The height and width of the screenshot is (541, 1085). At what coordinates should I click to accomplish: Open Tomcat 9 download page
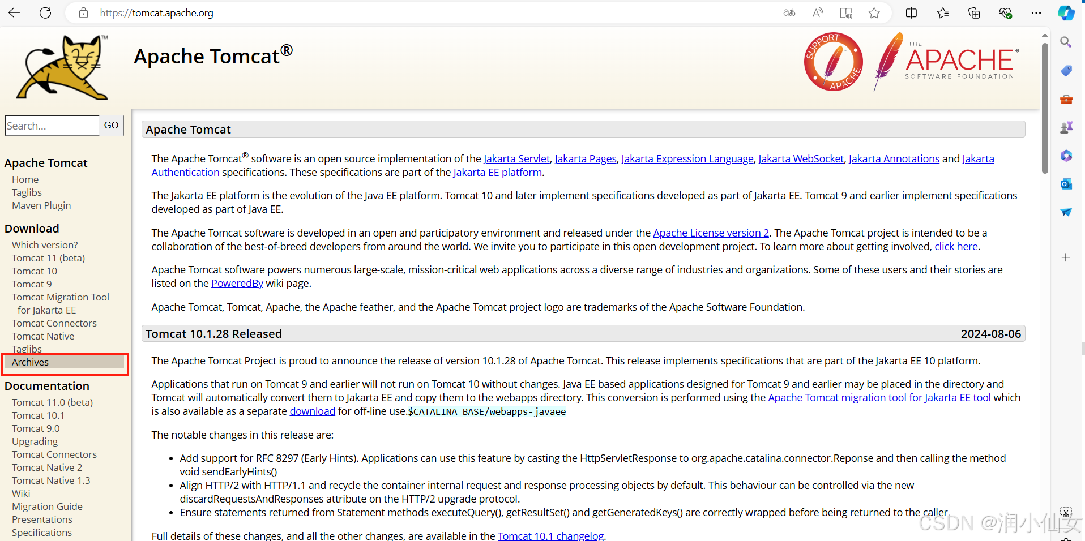(x=32, y=284)
